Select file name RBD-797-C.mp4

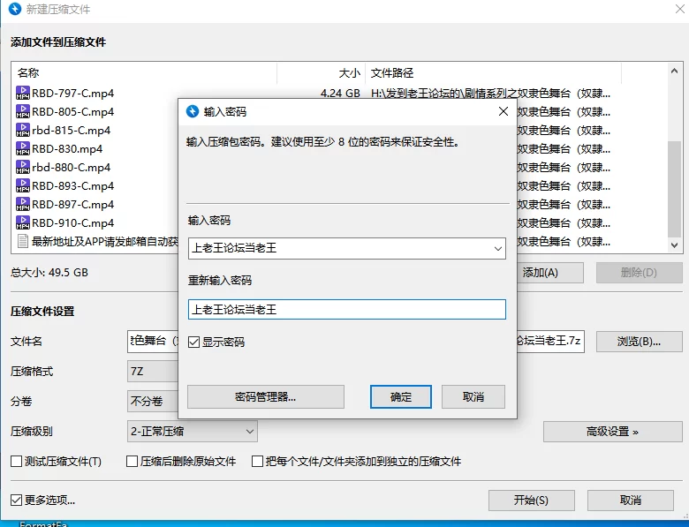tap(73, 93)
